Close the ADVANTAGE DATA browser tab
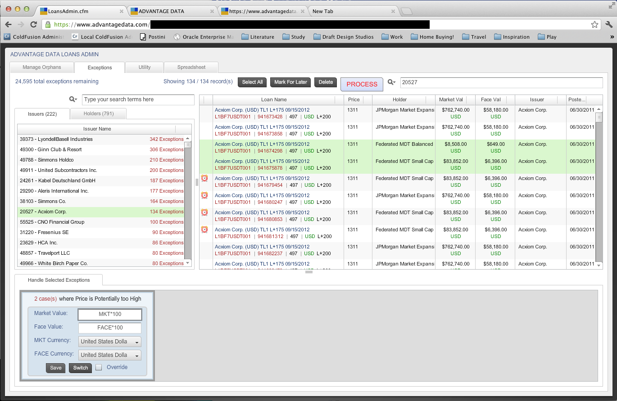The height and width of the screenshot is (401, 617). click(x=213, y=11)
